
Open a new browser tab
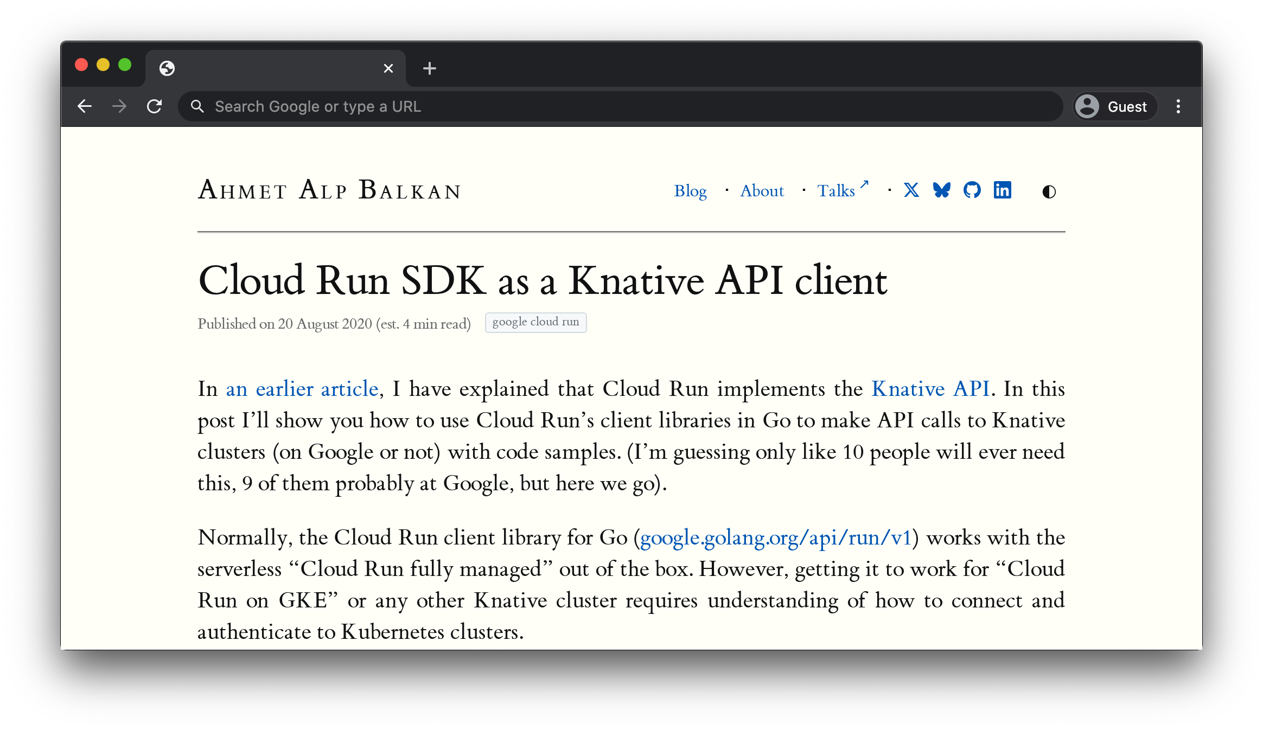[x=430, y=68]
